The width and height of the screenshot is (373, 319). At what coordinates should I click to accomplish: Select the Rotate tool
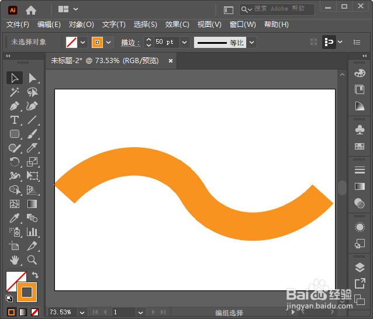pyautogui.click(x=15, y=162)
